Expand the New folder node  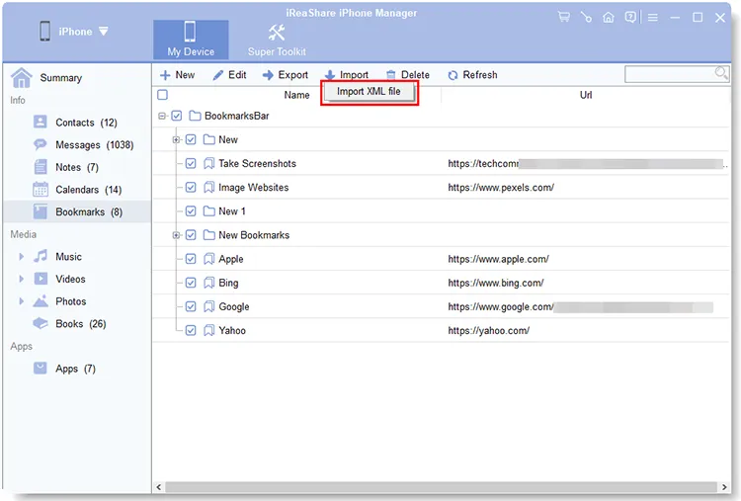[x=176, y=139]
